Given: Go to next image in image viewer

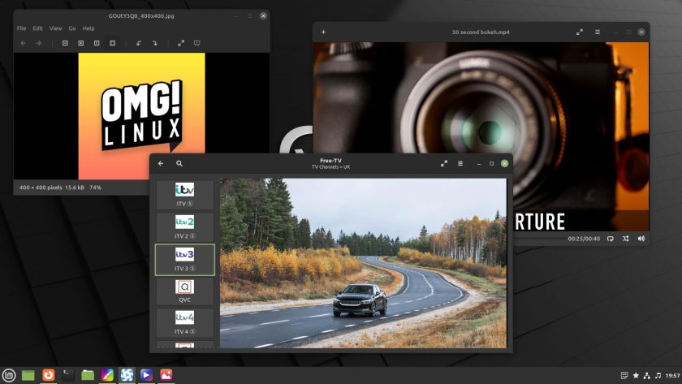Looking at the screenshot, I should coord(39,43).
